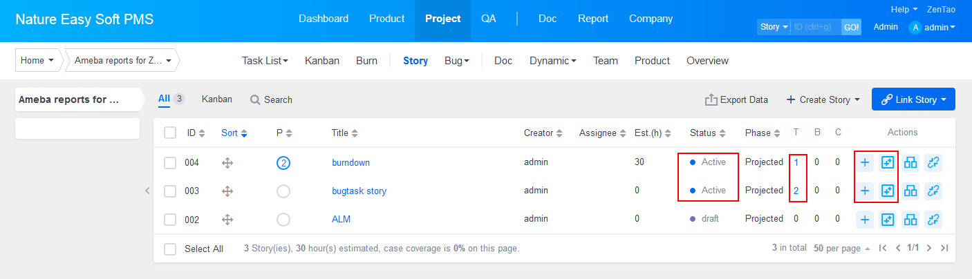The height and width of the screenshot is (279, 972).
Task: Switch to the Kanban view tab
Action: coord(216,99)
